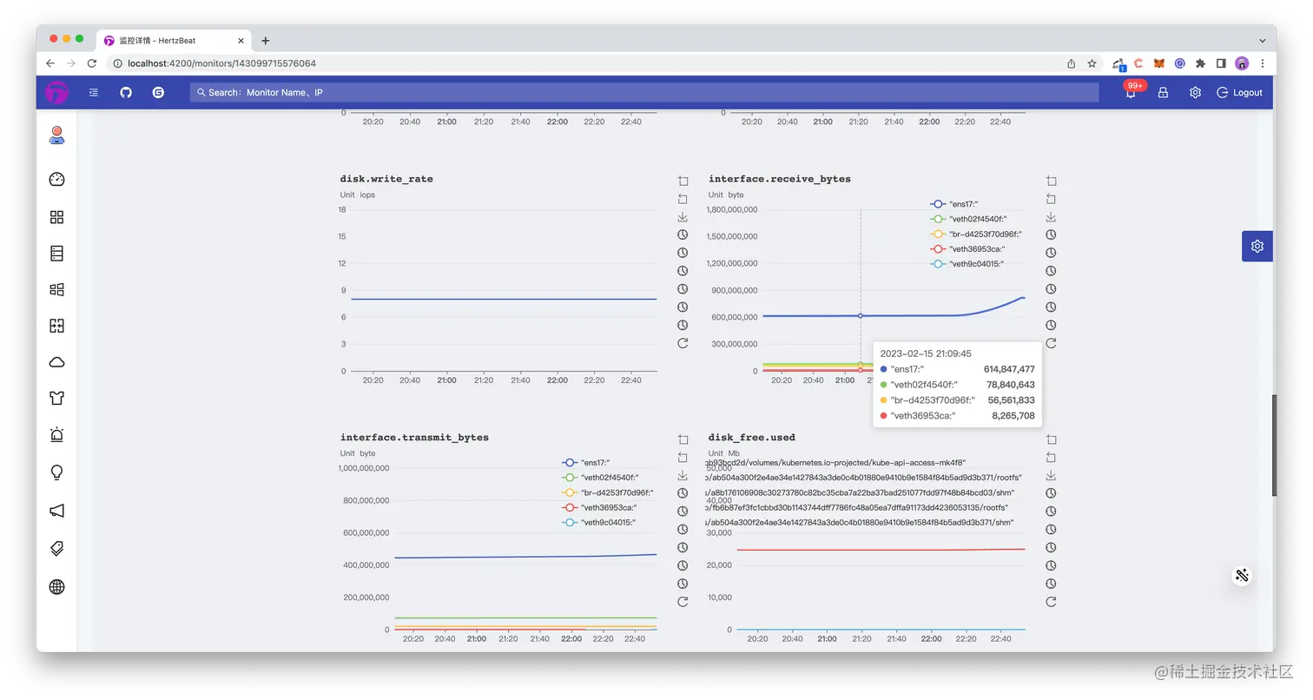
Task: Download the disk.write_rate chart image
Action: tap(683, 217)
